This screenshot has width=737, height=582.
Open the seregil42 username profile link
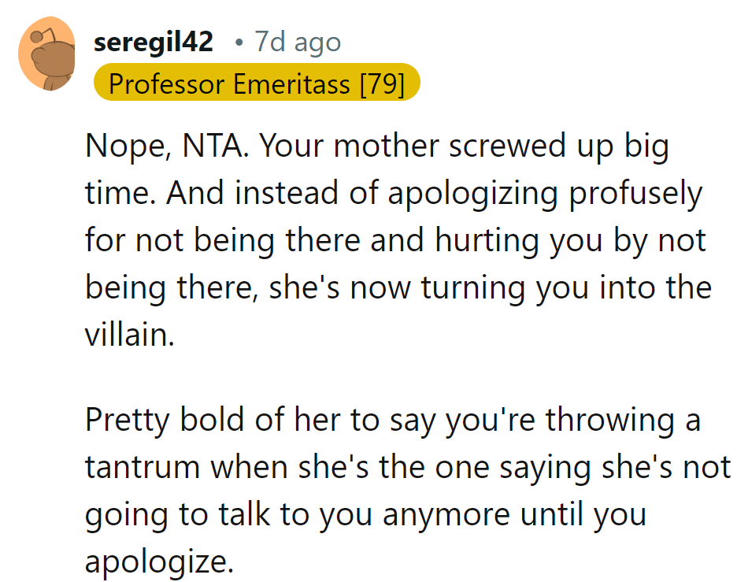click(x=153, y=43)
